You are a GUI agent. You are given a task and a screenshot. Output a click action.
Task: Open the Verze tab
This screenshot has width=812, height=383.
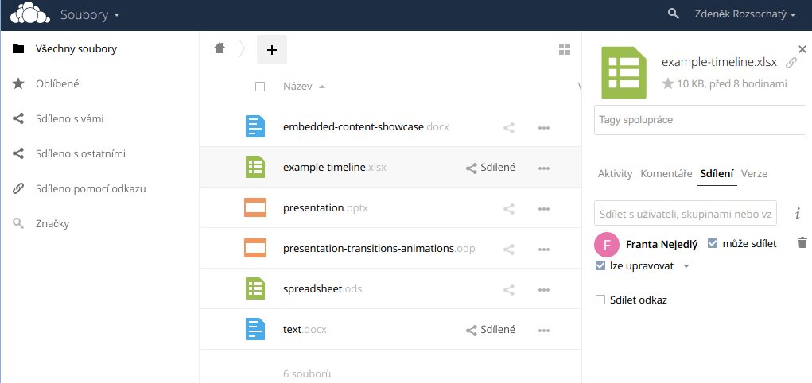[x=754, y=173]
